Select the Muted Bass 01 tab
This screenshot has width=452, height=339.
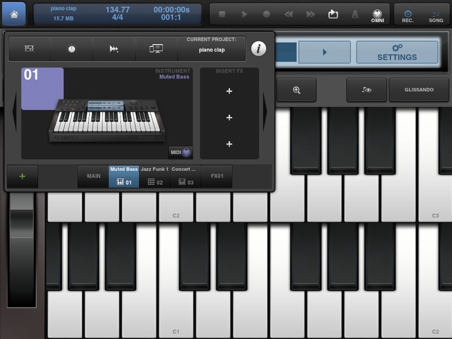click(x=124, y=176)
